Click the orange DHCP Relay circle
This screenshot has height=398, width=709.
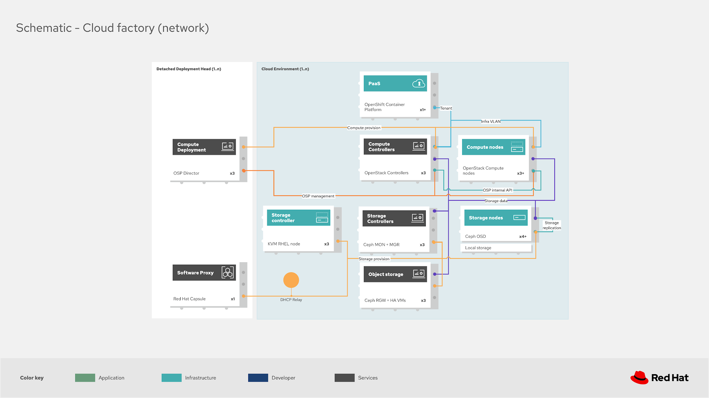[291, 280]
